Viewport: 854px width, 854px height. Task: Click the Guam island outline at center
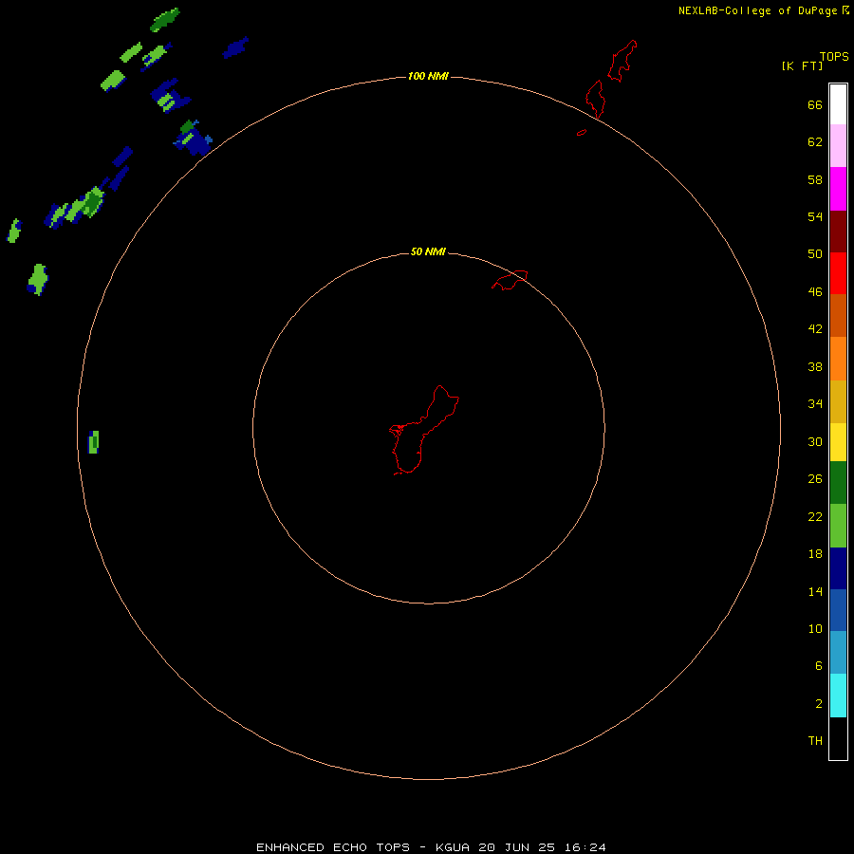[423, 430]
